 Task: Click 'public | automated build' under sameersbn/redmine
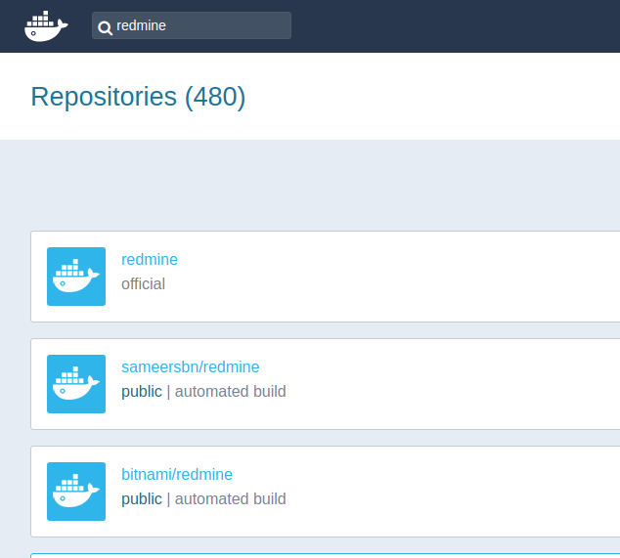point(203,392)
